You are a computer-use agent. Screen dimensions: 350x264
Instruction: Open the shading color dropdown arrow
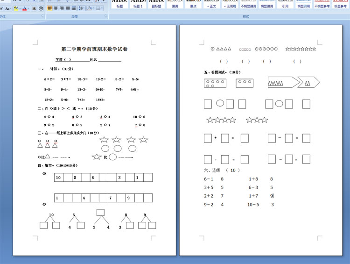click(x=93, y=8)
